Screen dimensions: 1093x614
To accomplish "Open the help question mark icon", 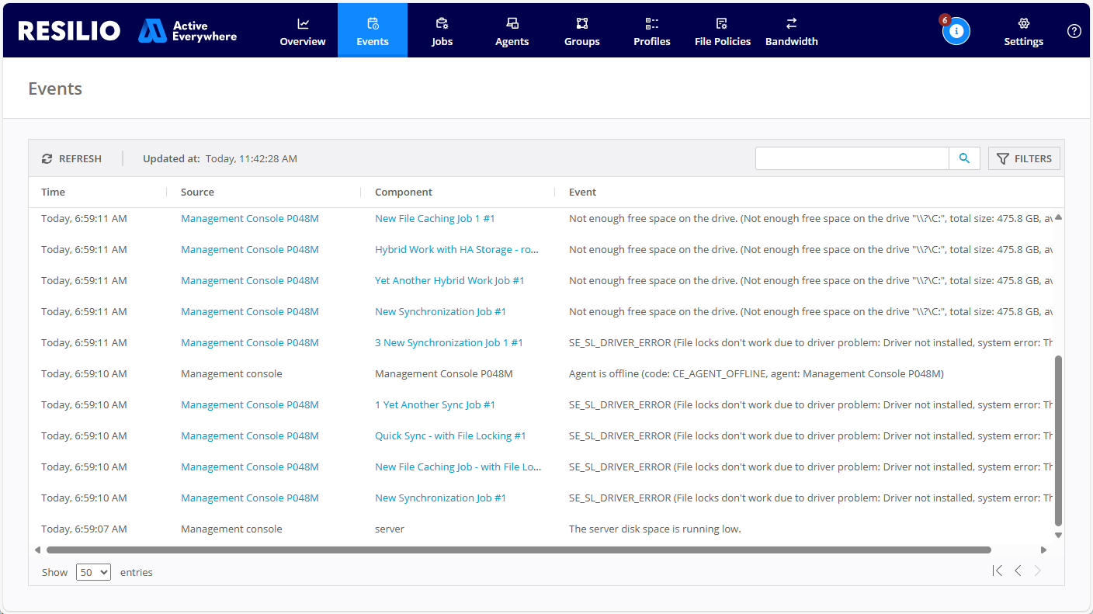I will click(x=1074, y=31).
